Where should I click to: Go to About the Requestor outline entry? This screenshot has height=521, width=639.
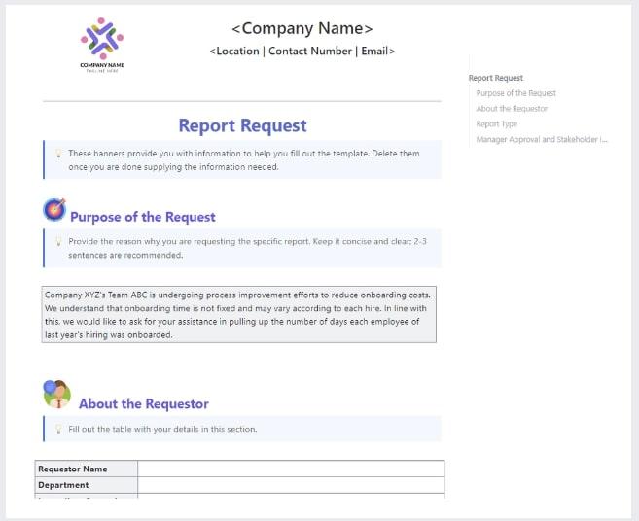(512, 109)
